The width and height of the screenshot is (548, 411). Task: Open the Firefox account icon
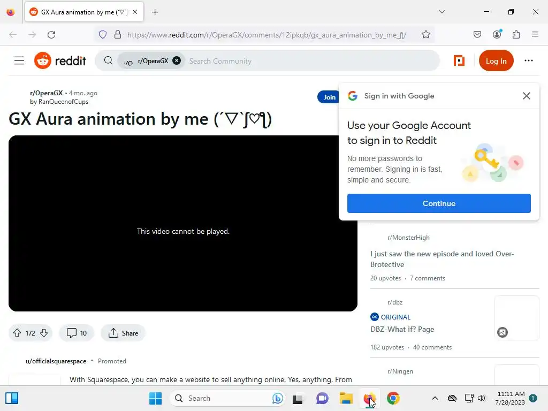pos(497,34)
